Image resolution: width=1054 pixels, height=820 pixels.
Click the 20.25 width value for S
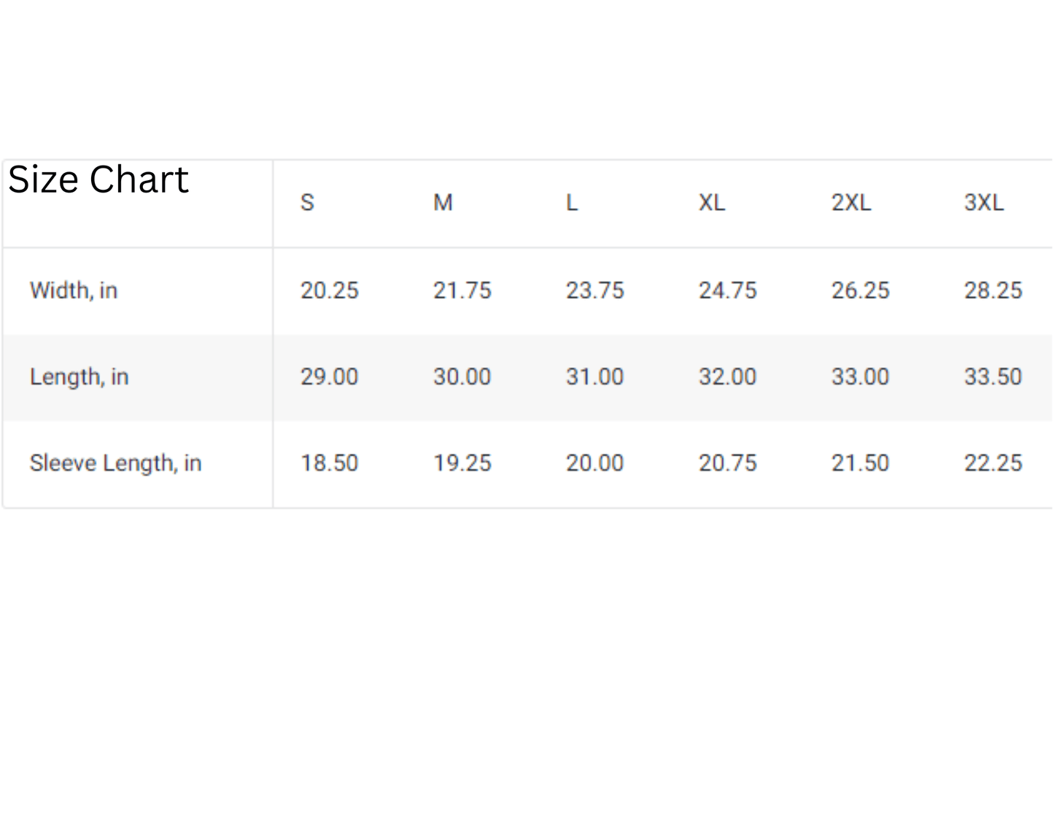(330, 290)
